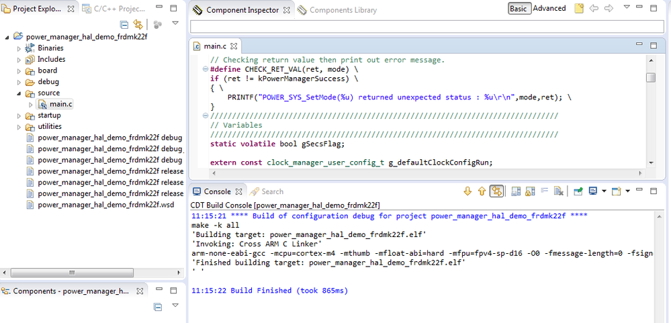Click the greyed filter icon in Project Explorer toolbar
The height and width of the screenshot is (323, 671).
(157, 25)
